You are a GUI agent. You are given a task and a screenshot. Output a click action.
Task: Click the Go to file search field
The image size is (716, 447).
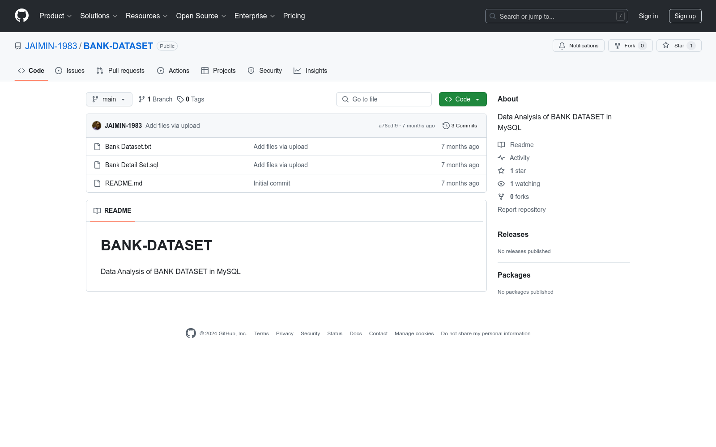click(x=384, y=99)
